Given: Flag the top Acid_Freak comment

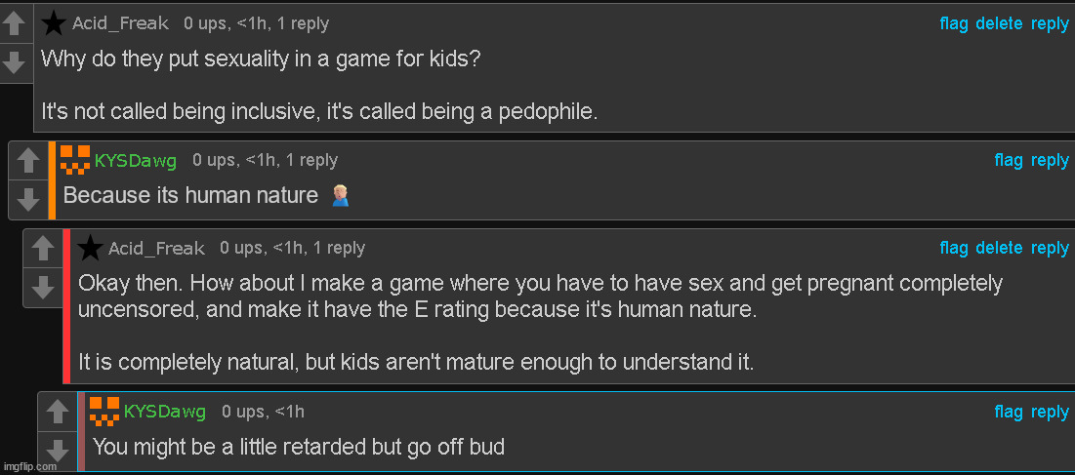Looking at the screenshot, I should click(x=954, y=23).
